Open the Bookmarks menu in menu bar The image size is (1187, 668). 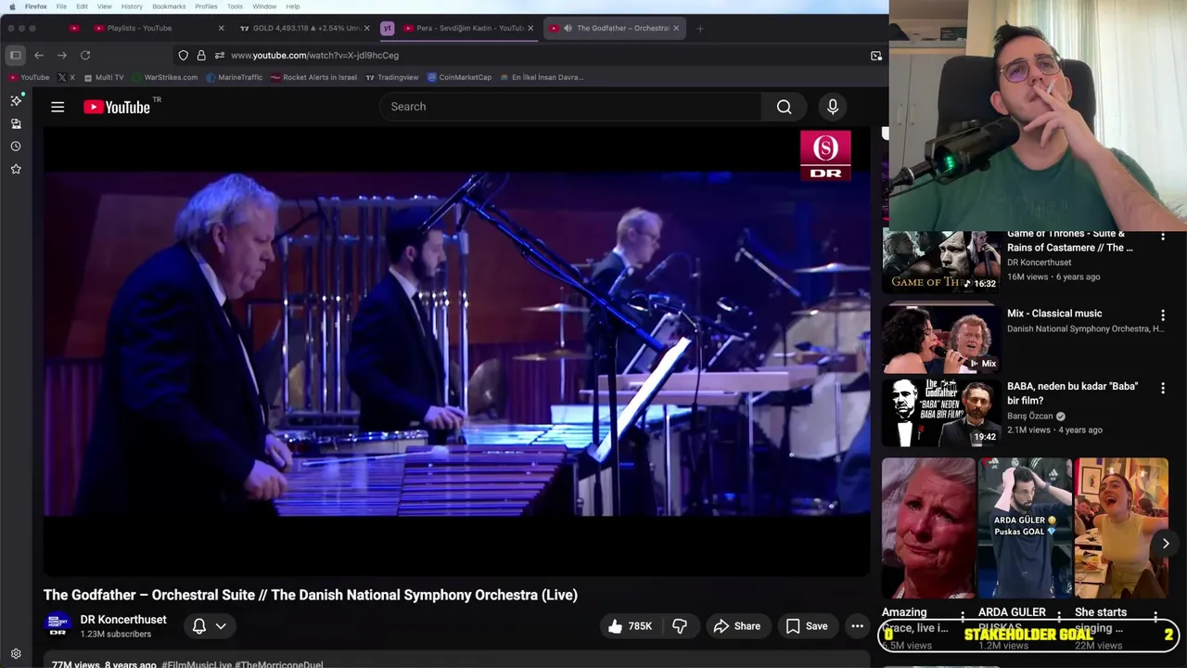point(169,6)
